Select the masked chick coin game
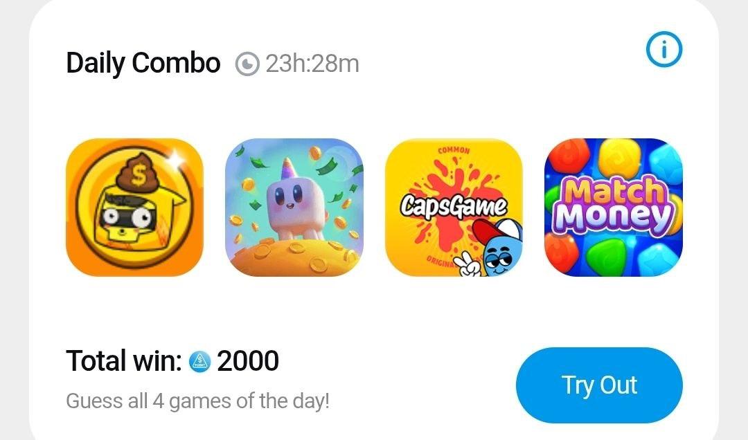Screen dimensions: 748x440 click(x=134, y=208)
